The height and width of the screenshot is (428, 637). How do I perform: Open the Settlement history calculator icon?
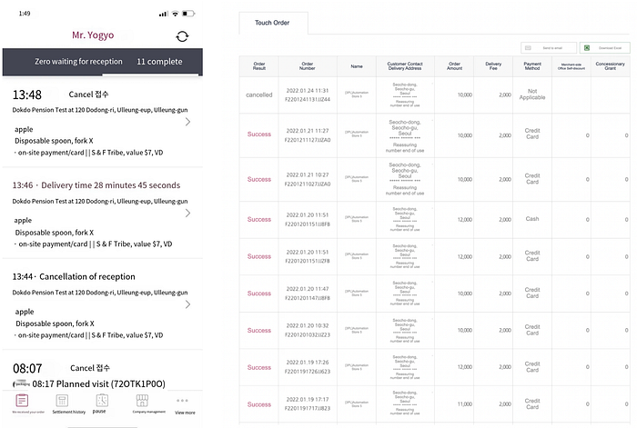[62, 401]
